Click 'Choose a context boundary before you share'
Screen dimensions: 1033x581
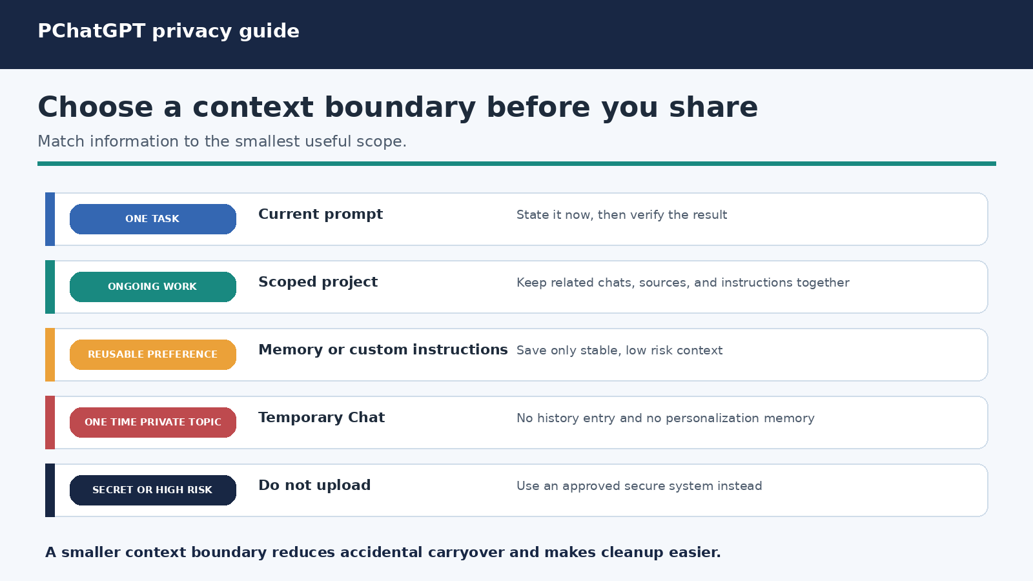(x=398, y=107)
